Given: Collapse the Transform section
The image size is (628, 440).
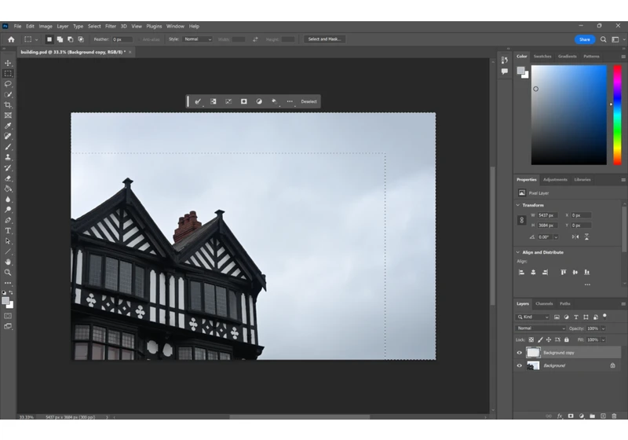Looking at the screenshot, I should pos(518,205).
